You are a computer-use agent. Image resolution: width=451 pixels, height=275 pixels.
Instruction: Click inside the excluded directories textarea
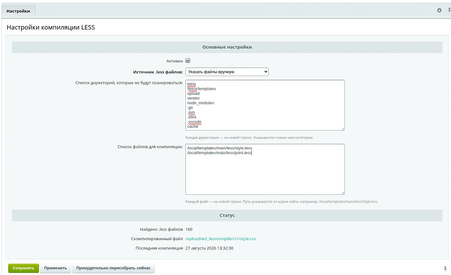coord(265,105)
